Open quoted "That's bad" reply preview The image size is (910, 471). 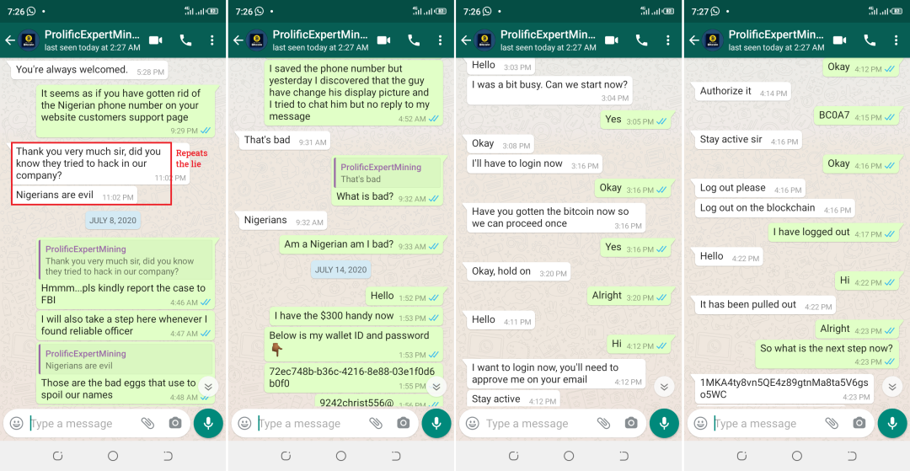387,173
